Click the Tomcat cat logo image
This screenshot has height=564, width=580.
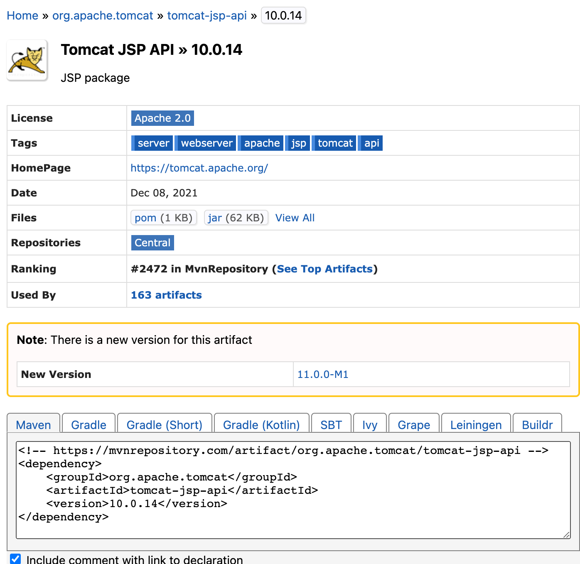pyautogui.click(x=27, y=60)
